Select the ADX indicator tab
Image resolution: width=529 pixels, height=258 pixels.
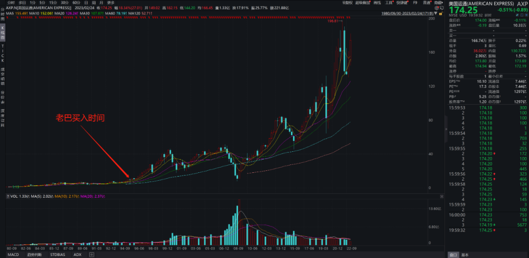77,255
